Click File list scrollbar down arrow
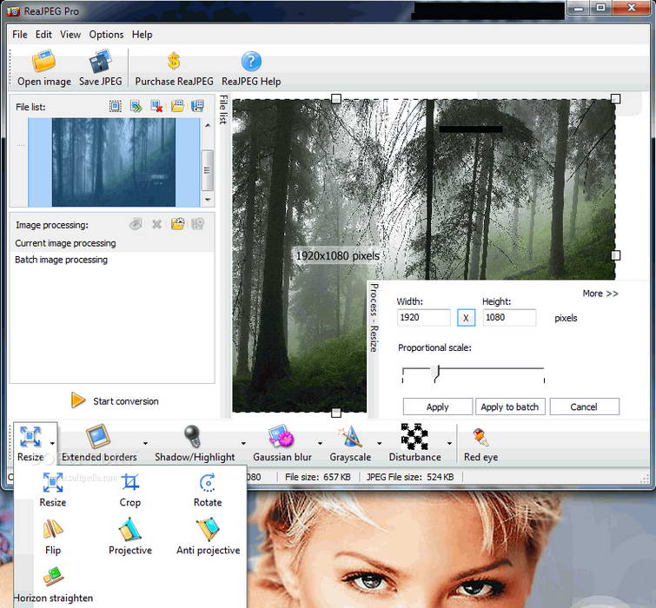 tap(208, 200)
